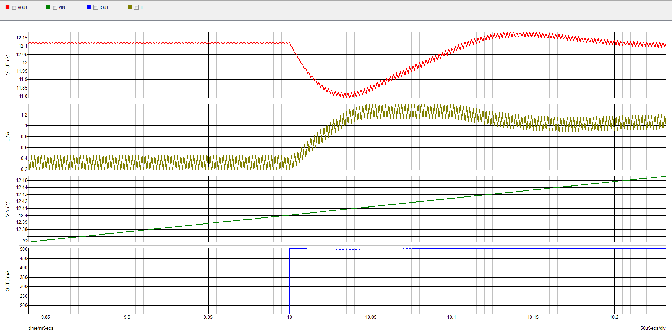Viewport: 672px width, 334px height.
Task: Click the red VOUT color swatch
Action: pyautogui.click(x=7, y=7)
